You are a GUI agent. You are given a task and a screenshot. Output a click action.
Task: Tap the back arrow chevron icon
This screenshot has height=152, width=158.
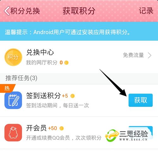[x=7, y=11]
